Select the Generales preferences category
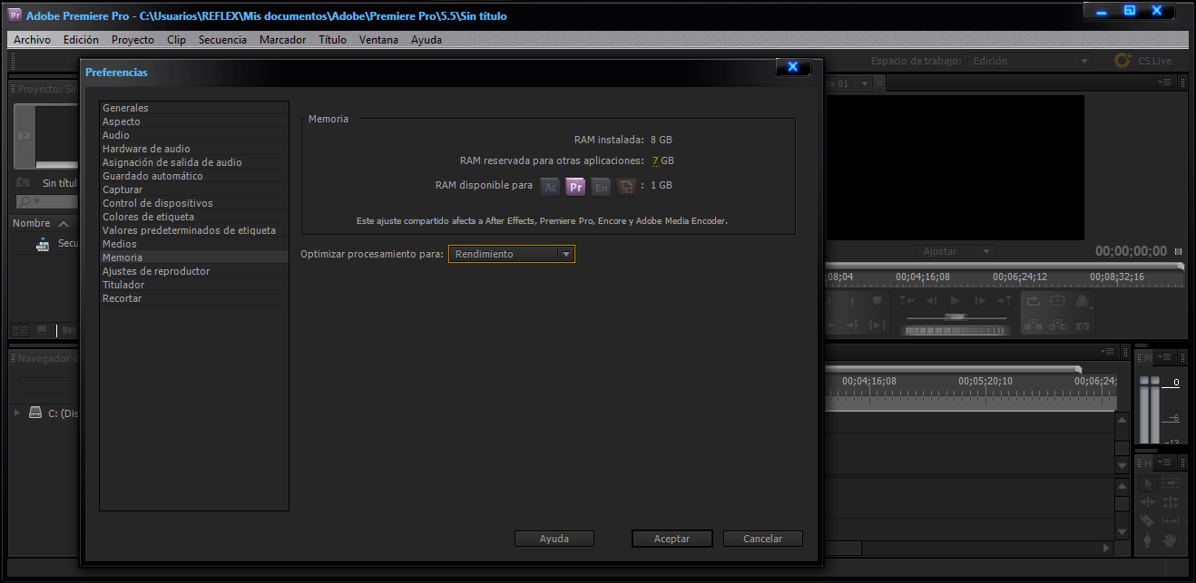 point(194,108)
